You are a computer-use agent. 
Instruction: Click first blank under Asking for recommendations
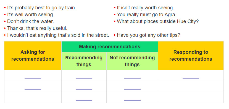33,77
